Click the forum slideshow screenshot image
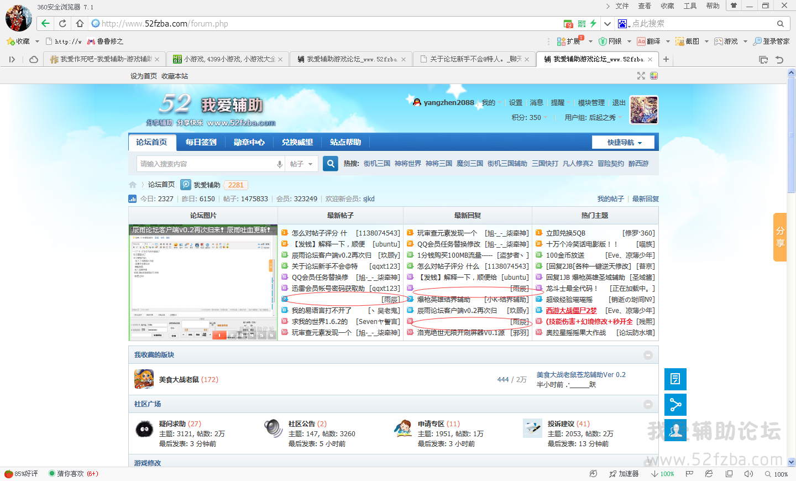This screenshot has height=481, width=796. point(203,282)
